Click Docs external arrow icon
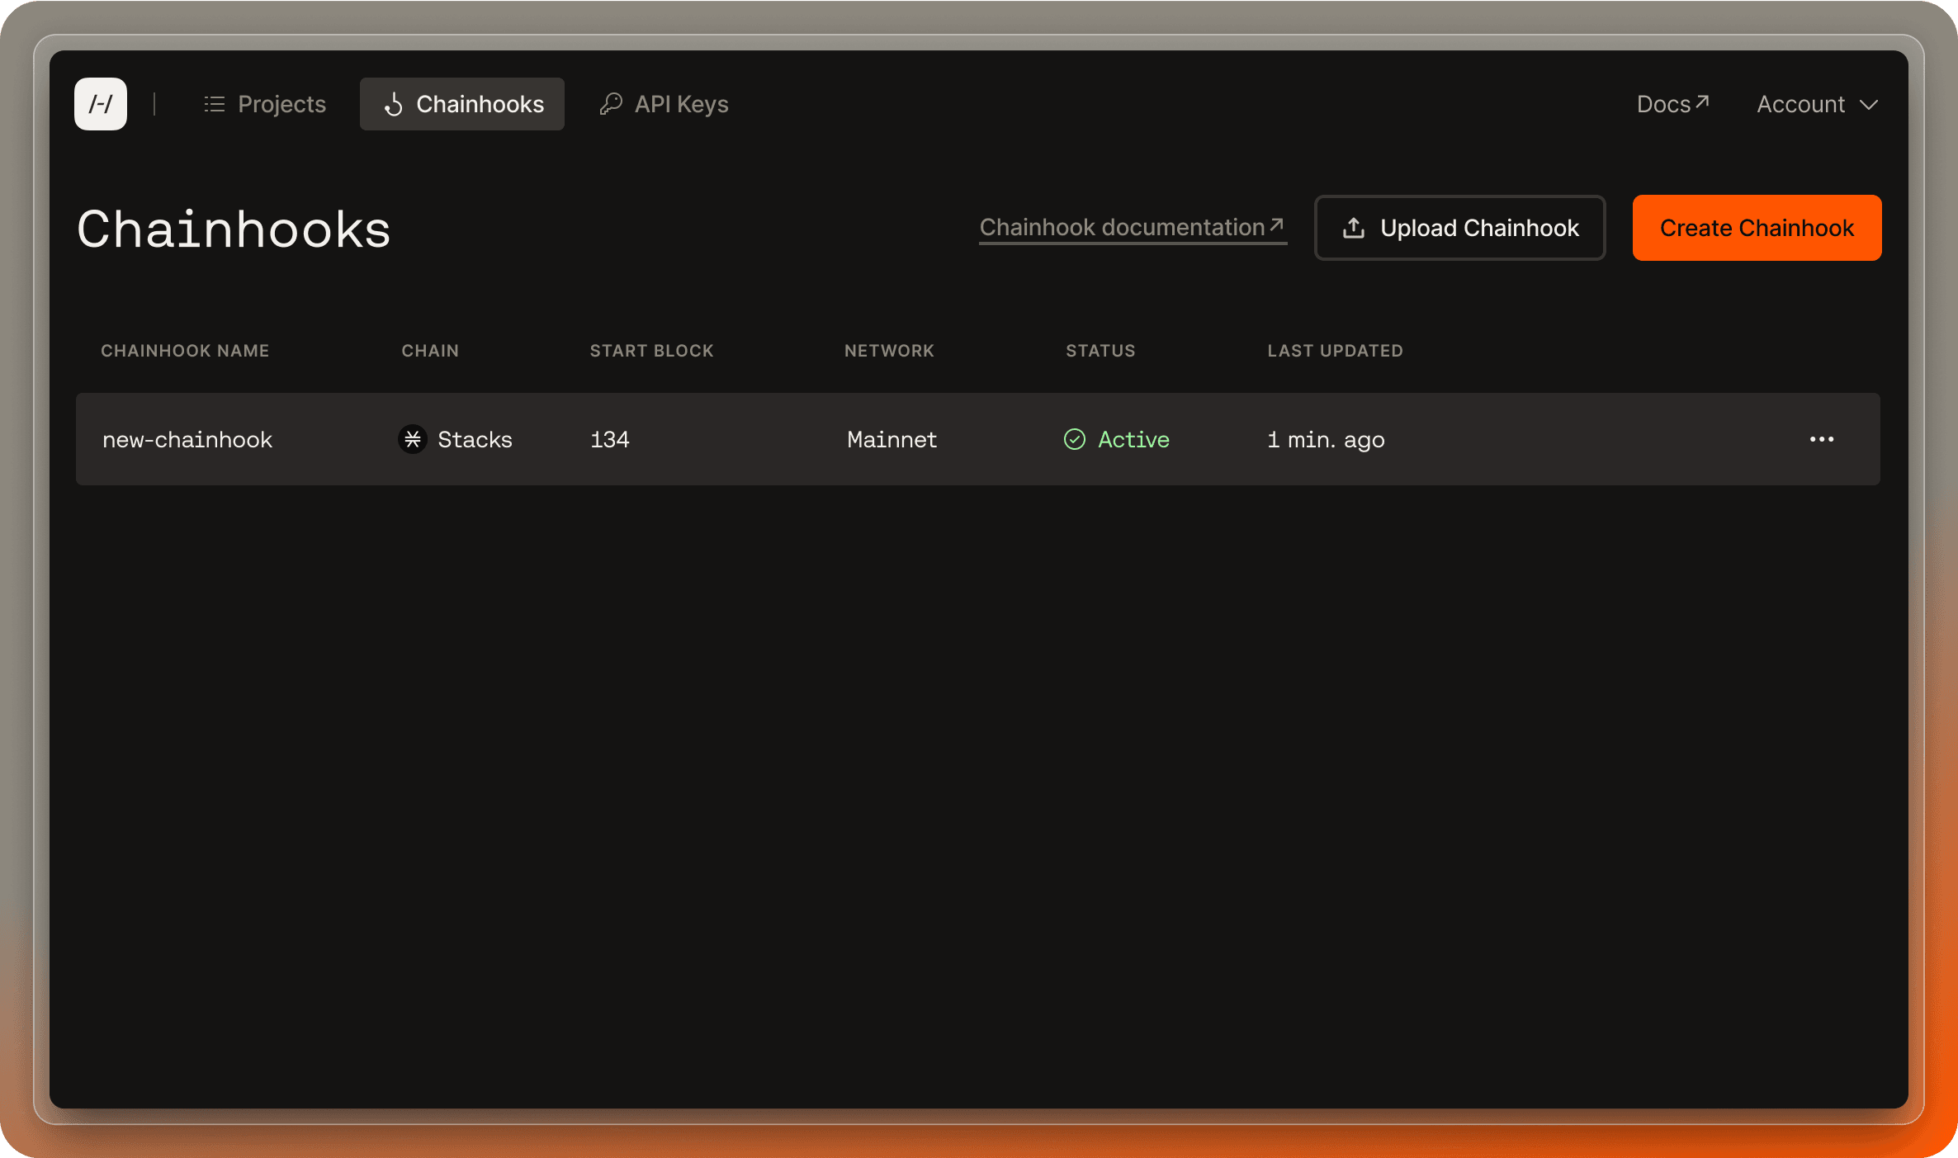This screenshot has height=1158, width=1958. 1702,102
